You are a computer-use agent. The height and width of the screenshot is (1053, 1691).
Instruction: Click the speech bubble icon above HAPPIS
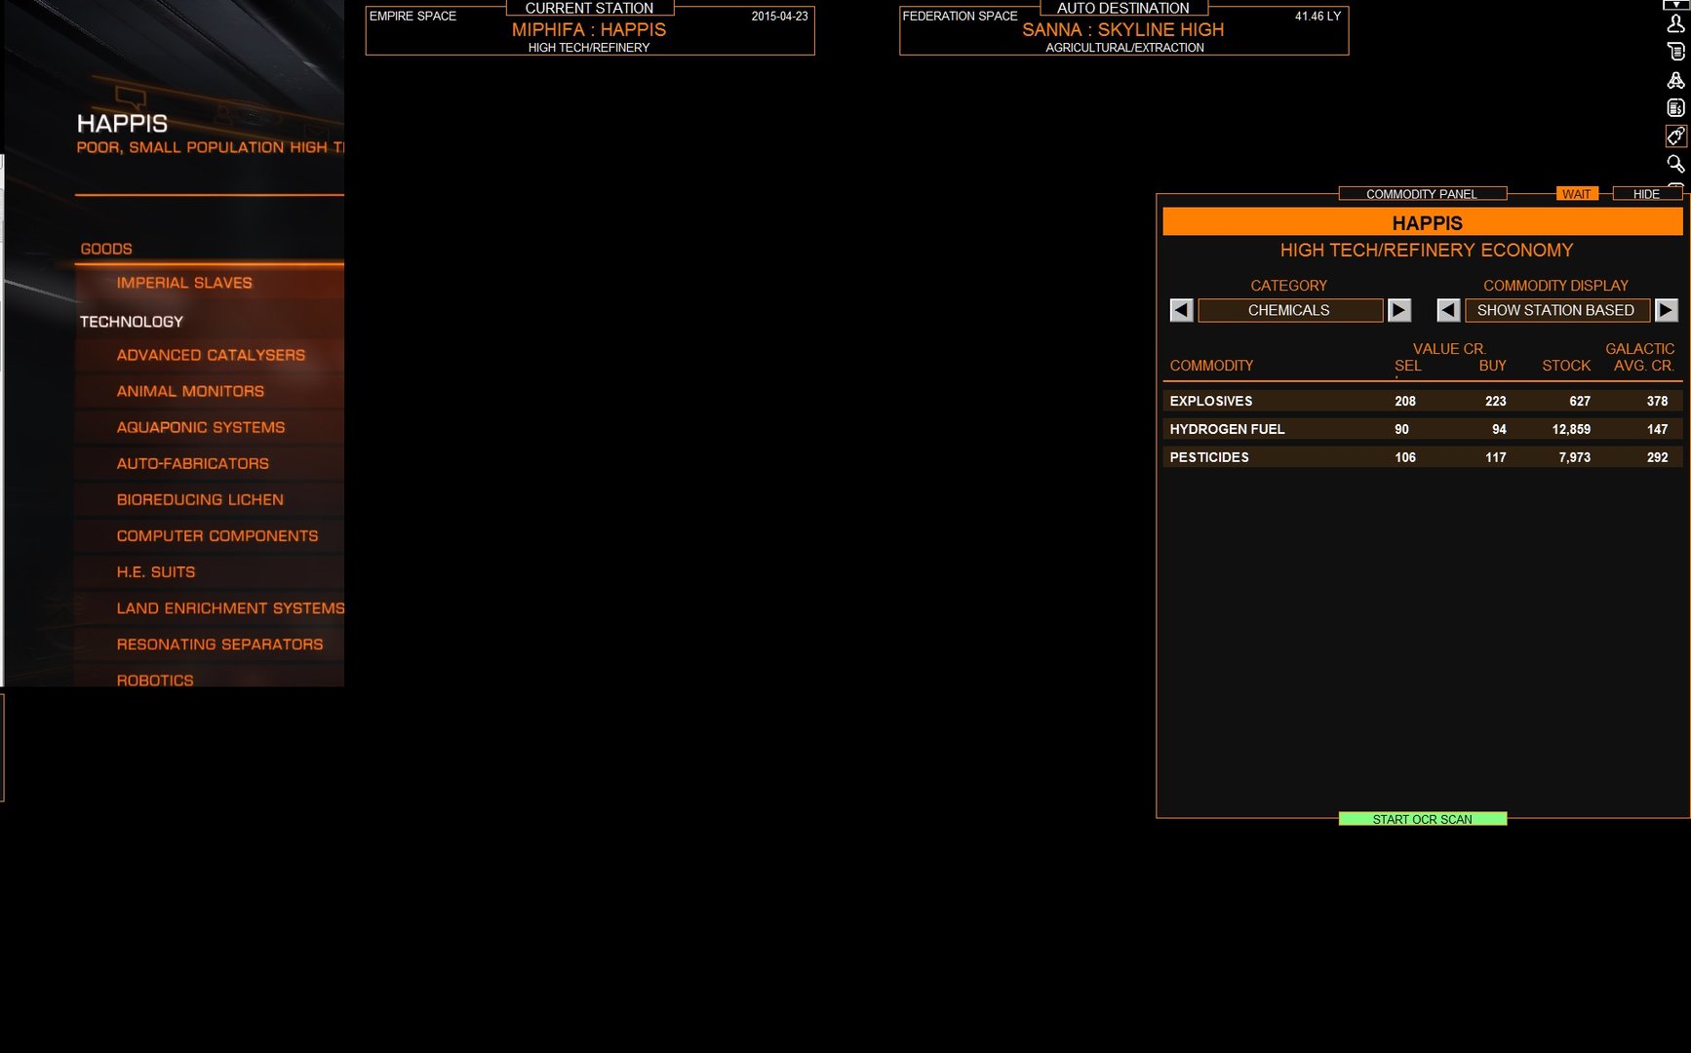pos(131,97)
